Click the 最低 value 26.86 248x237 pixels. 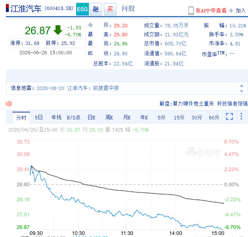[x=121, y=44]
